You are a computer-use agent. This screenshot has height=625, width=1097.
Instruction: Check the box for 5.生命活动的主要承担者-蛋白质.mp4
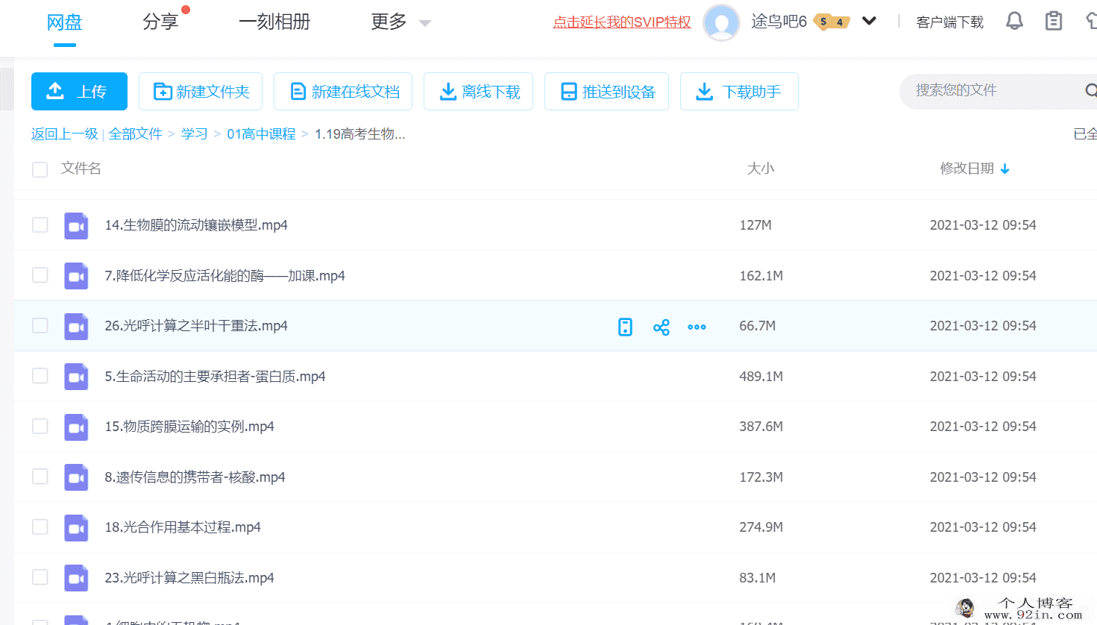(x=40, y=376)
